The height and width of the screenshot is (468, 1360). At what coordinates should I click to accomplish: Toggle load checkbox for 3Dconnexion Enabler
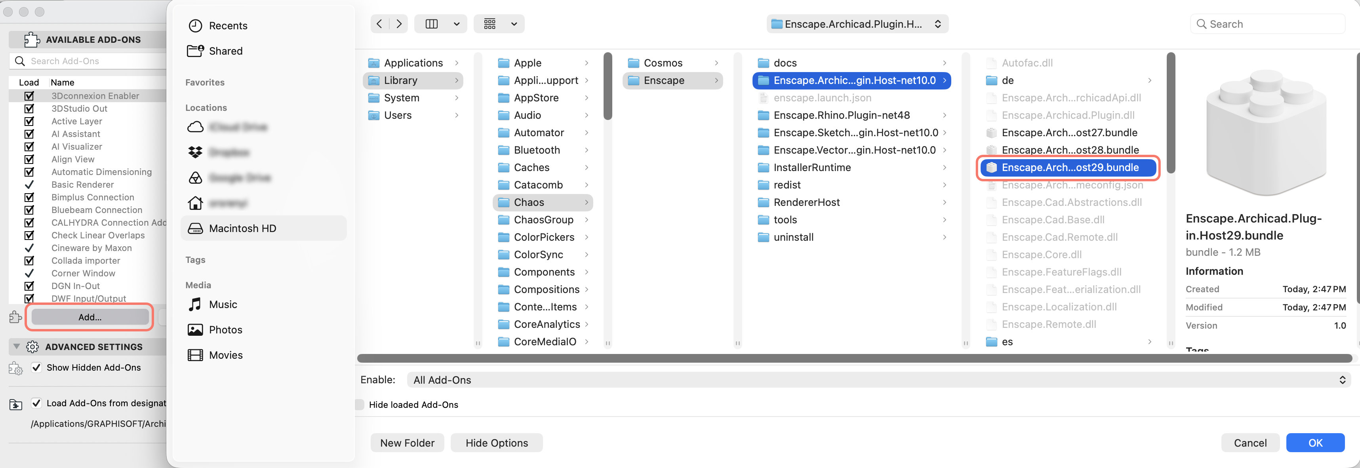click(x=29, y=95)
